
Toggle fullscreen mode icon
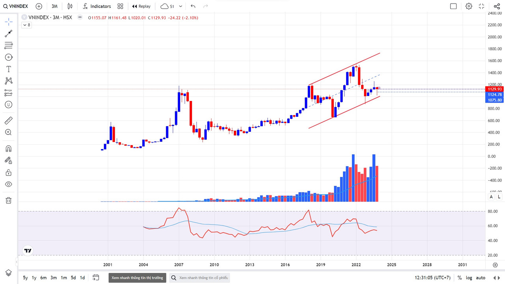click(481, 6)
